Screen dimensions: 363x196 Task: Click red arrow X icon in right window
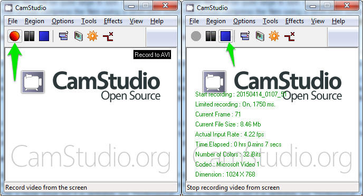click(289, 36)
